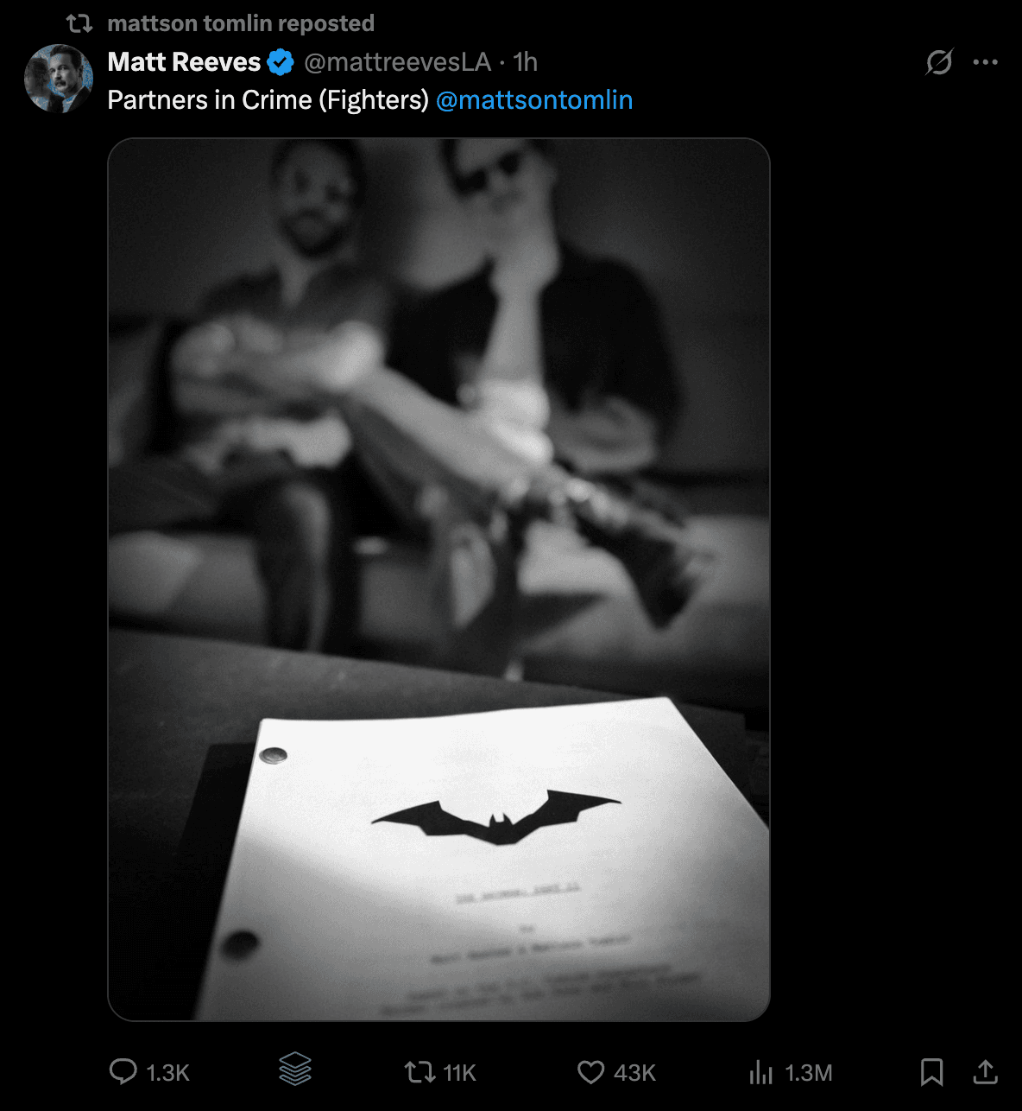The width and height of the screenshot is (1022, 1111).
Task: Click the blue verified badge
Action: pyautogui.click(x=281, y=62)
